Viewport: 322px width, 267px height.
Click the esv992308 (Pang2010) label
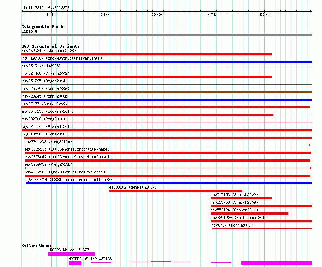click(43, 119)
